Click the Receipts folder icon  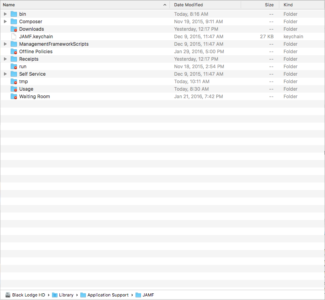click(14, 59)
